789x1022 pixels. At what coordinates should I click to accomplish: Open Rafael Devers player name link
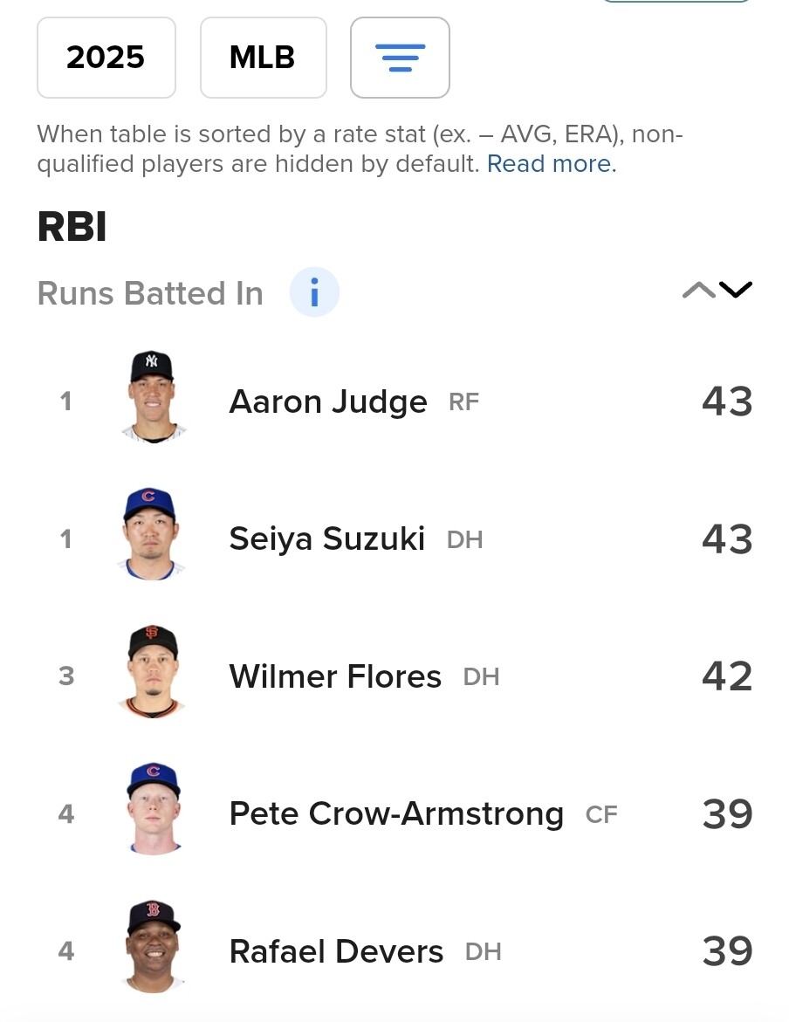(x=337, y=951)
